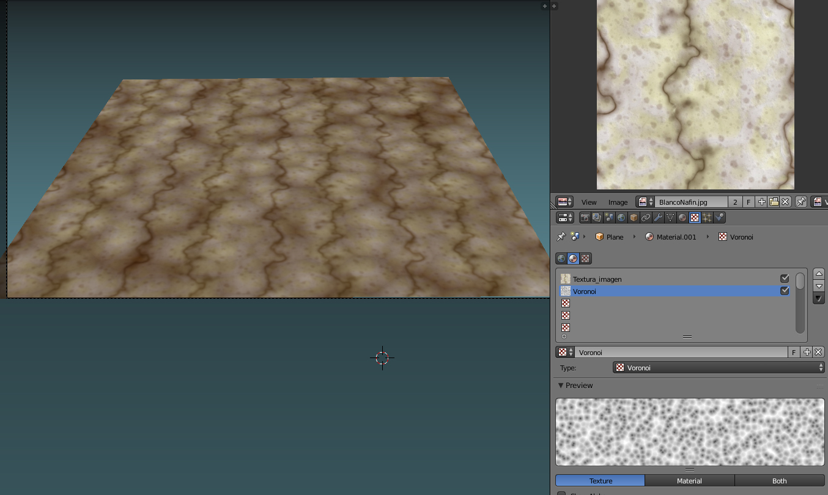This screenshot has width=828, height=495.
Task: Click the second empty checker texture slot
Action: (x=566, y=315)
